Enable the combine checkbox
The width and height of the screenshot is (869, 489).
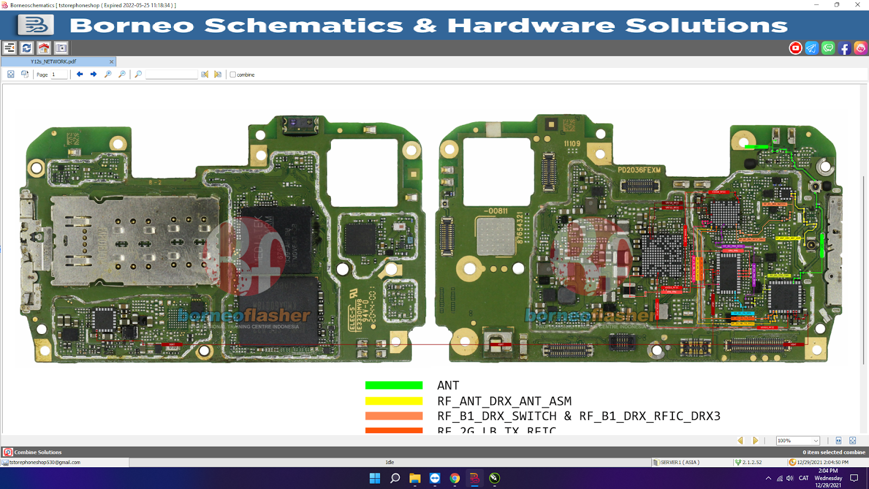tap(233, 74)
